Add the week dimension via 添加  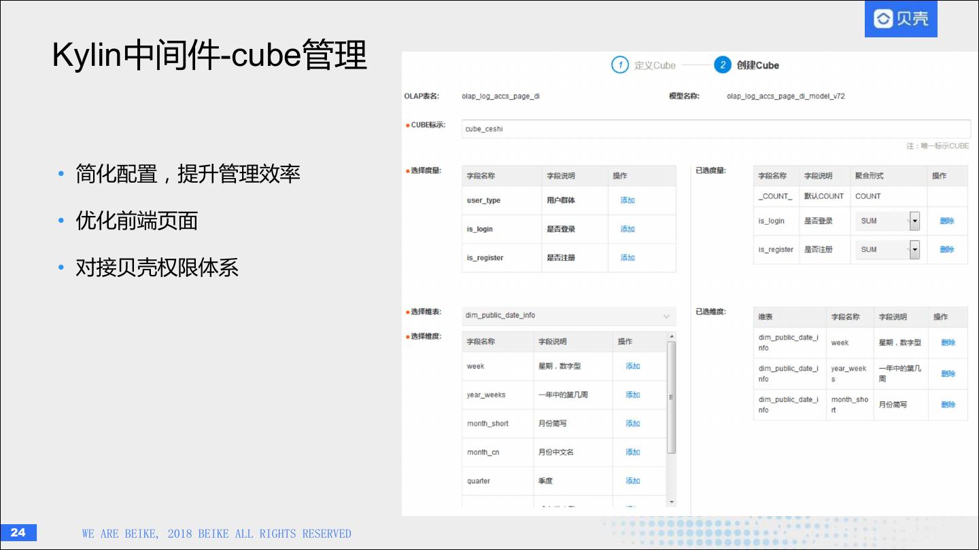(633, 366)
